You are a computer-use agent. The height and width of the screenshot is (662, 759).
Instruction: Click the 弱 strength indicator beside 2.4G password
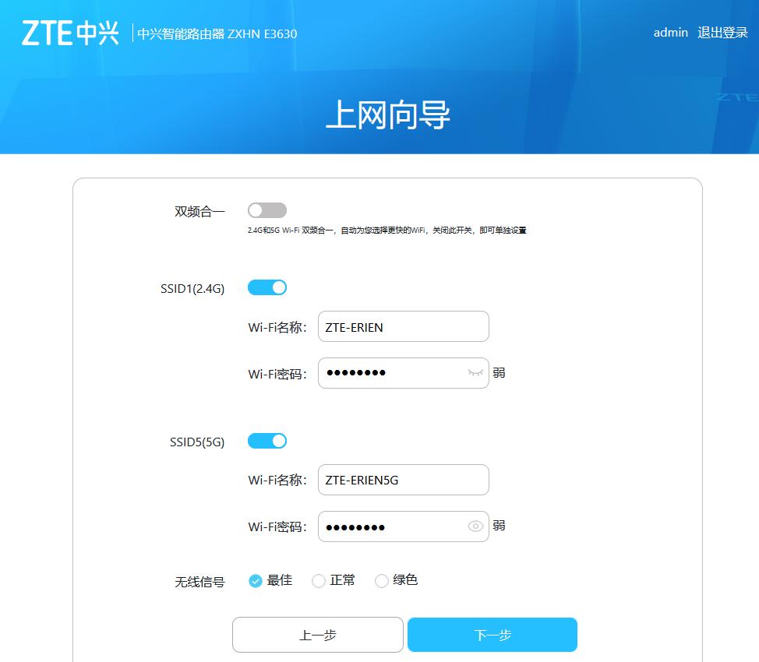pos(500,373)
